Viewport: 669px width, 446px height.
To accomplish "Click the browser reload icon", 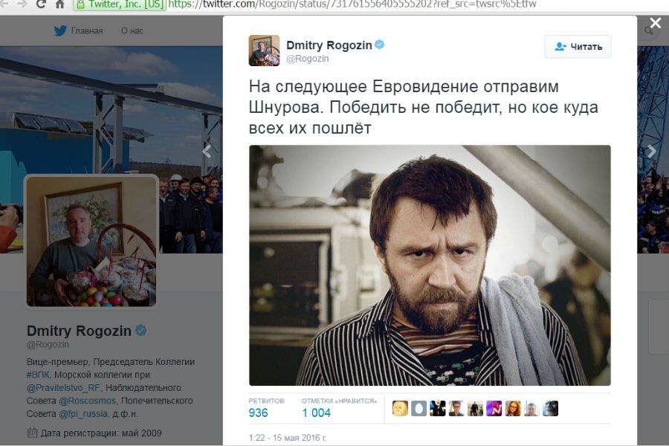I will 41,4.
